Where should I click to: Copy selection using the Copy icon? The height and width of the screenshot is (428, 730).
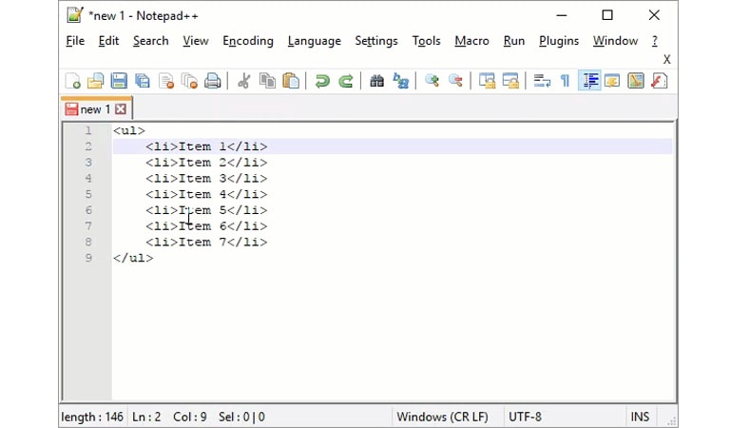[x=267, y=81]
